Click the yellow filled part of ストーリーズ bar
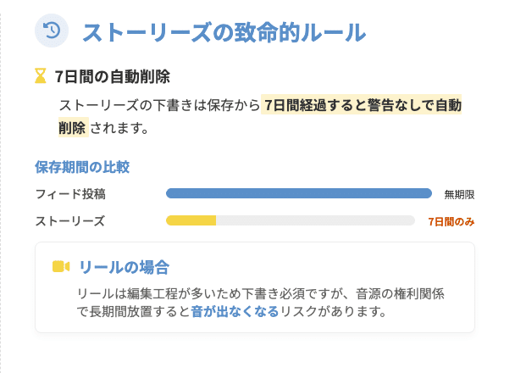 (191, 220)
